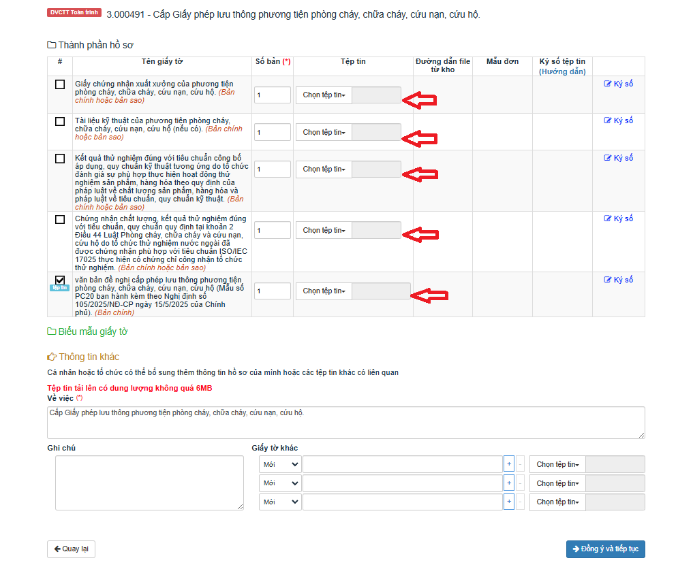Open the Hướng dẫn link in table header

click(x=562, y=71)
